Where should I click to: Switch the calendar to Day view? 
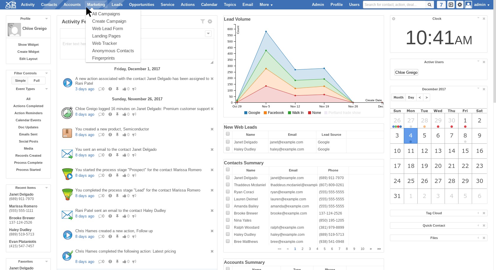(411, 97)
